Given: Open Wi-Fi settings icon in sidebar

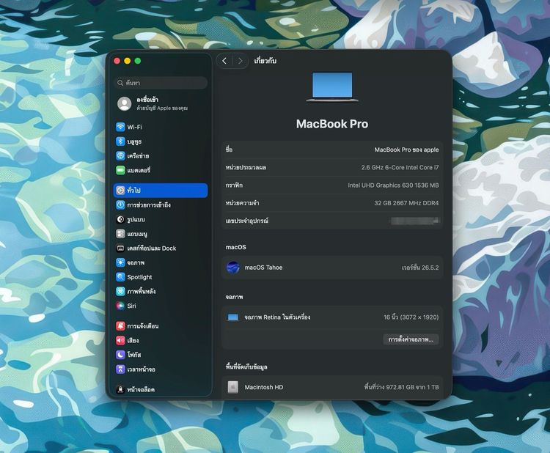Looking at the screenshot, I should click(120, 127).
